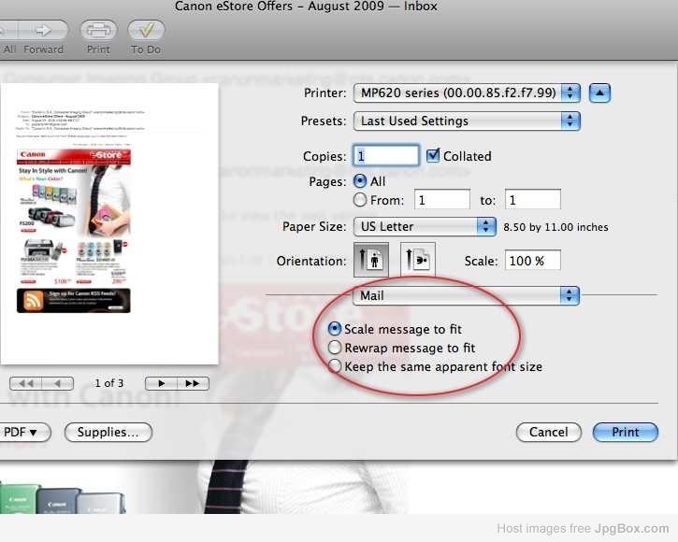Go to next preview page
The image size is (678, 542).
point(161,383)
